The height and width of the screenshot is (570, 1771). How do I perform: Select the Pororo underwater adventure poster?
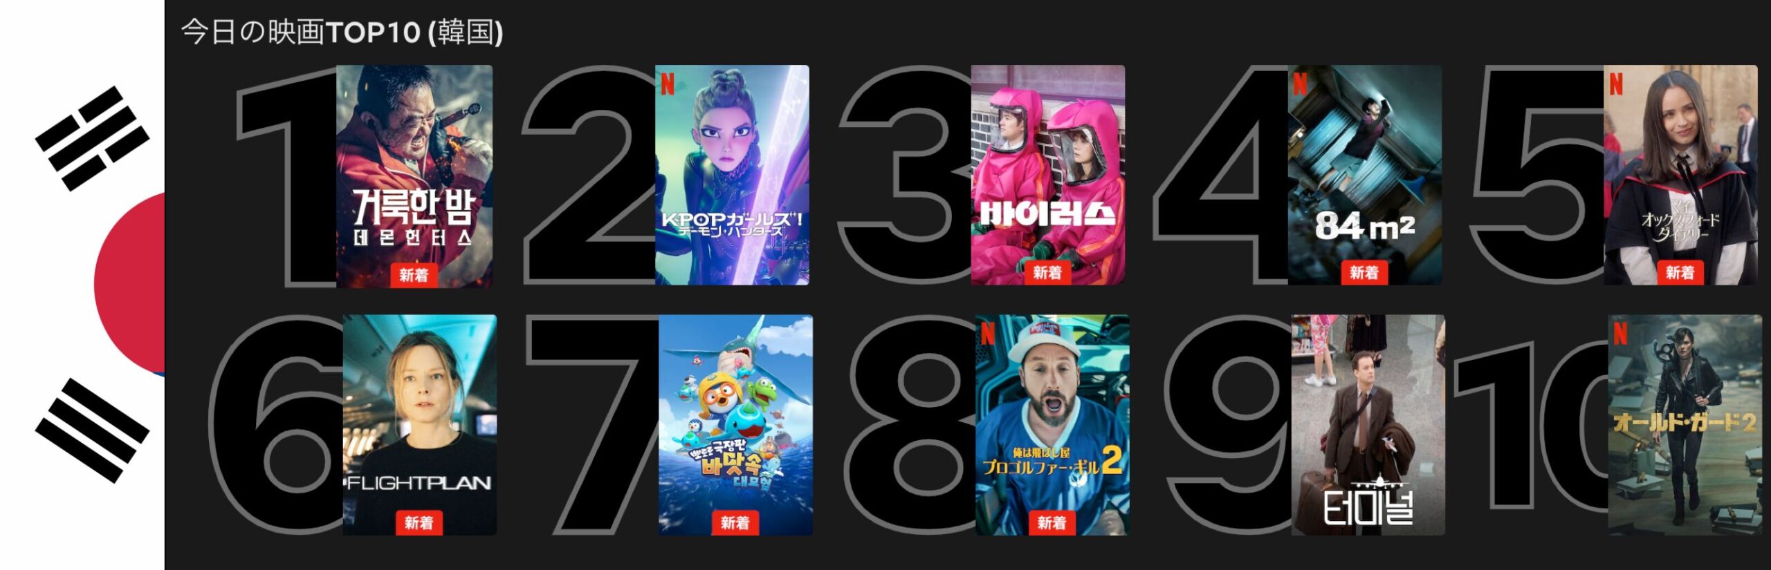pyautogui.click(x=735, y=425)
